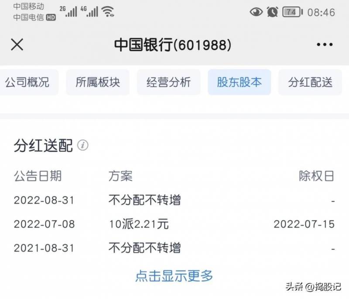Tap the ex-rights date 2022-07-15
The height and width of the screenshot is (299, 349).
304,224
